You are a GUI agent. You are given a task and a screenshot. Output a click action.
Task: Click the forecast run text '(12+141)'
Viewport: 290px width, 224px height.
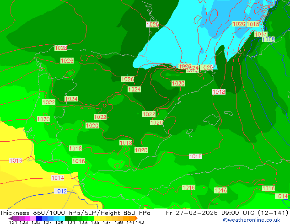pos(273,213)
